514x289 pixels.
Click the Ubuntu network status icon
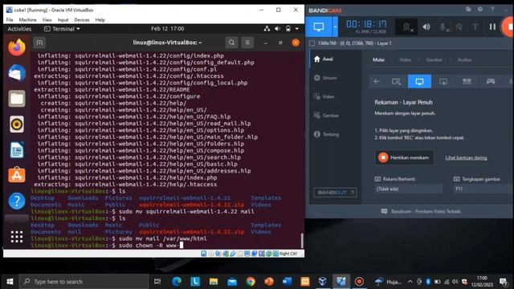tap(267, 29)
